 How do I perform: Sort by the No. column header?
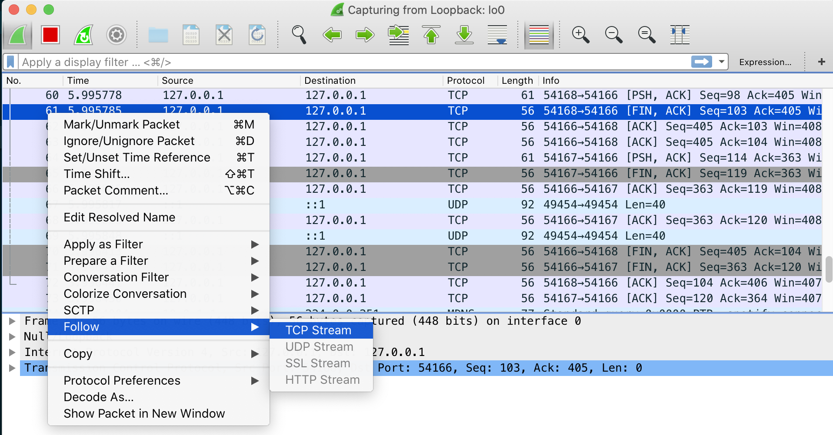tap(33, 80)
